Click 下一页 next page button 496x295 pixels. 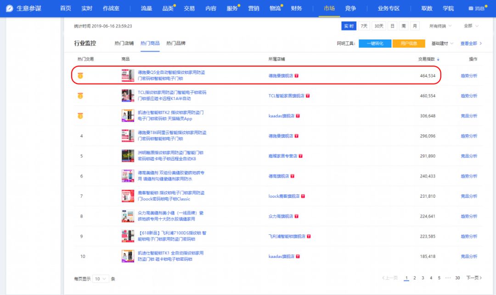pos(474,278)
